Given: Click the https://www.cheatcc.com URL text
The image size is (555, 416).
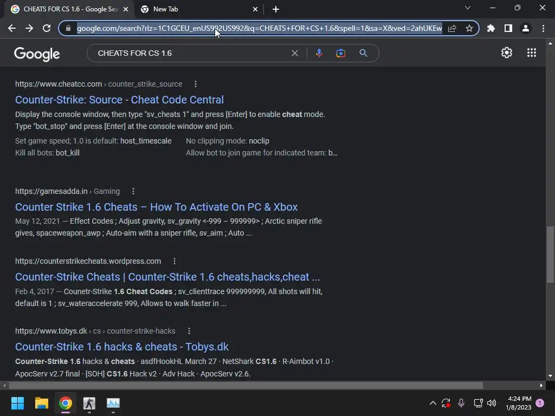Looking at the screenshot, I should [59, 84].
